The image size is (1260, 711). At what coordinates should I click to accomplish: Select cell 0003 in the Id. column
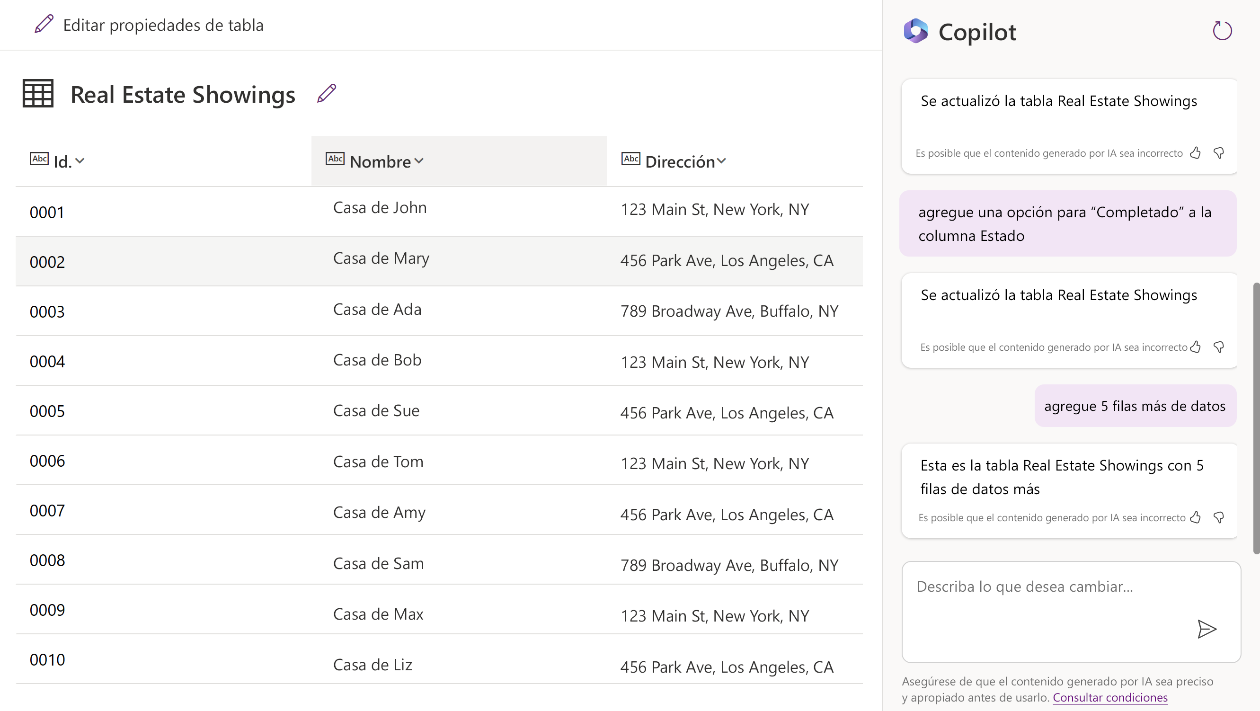pyautogui.click(x=47, y=311)
